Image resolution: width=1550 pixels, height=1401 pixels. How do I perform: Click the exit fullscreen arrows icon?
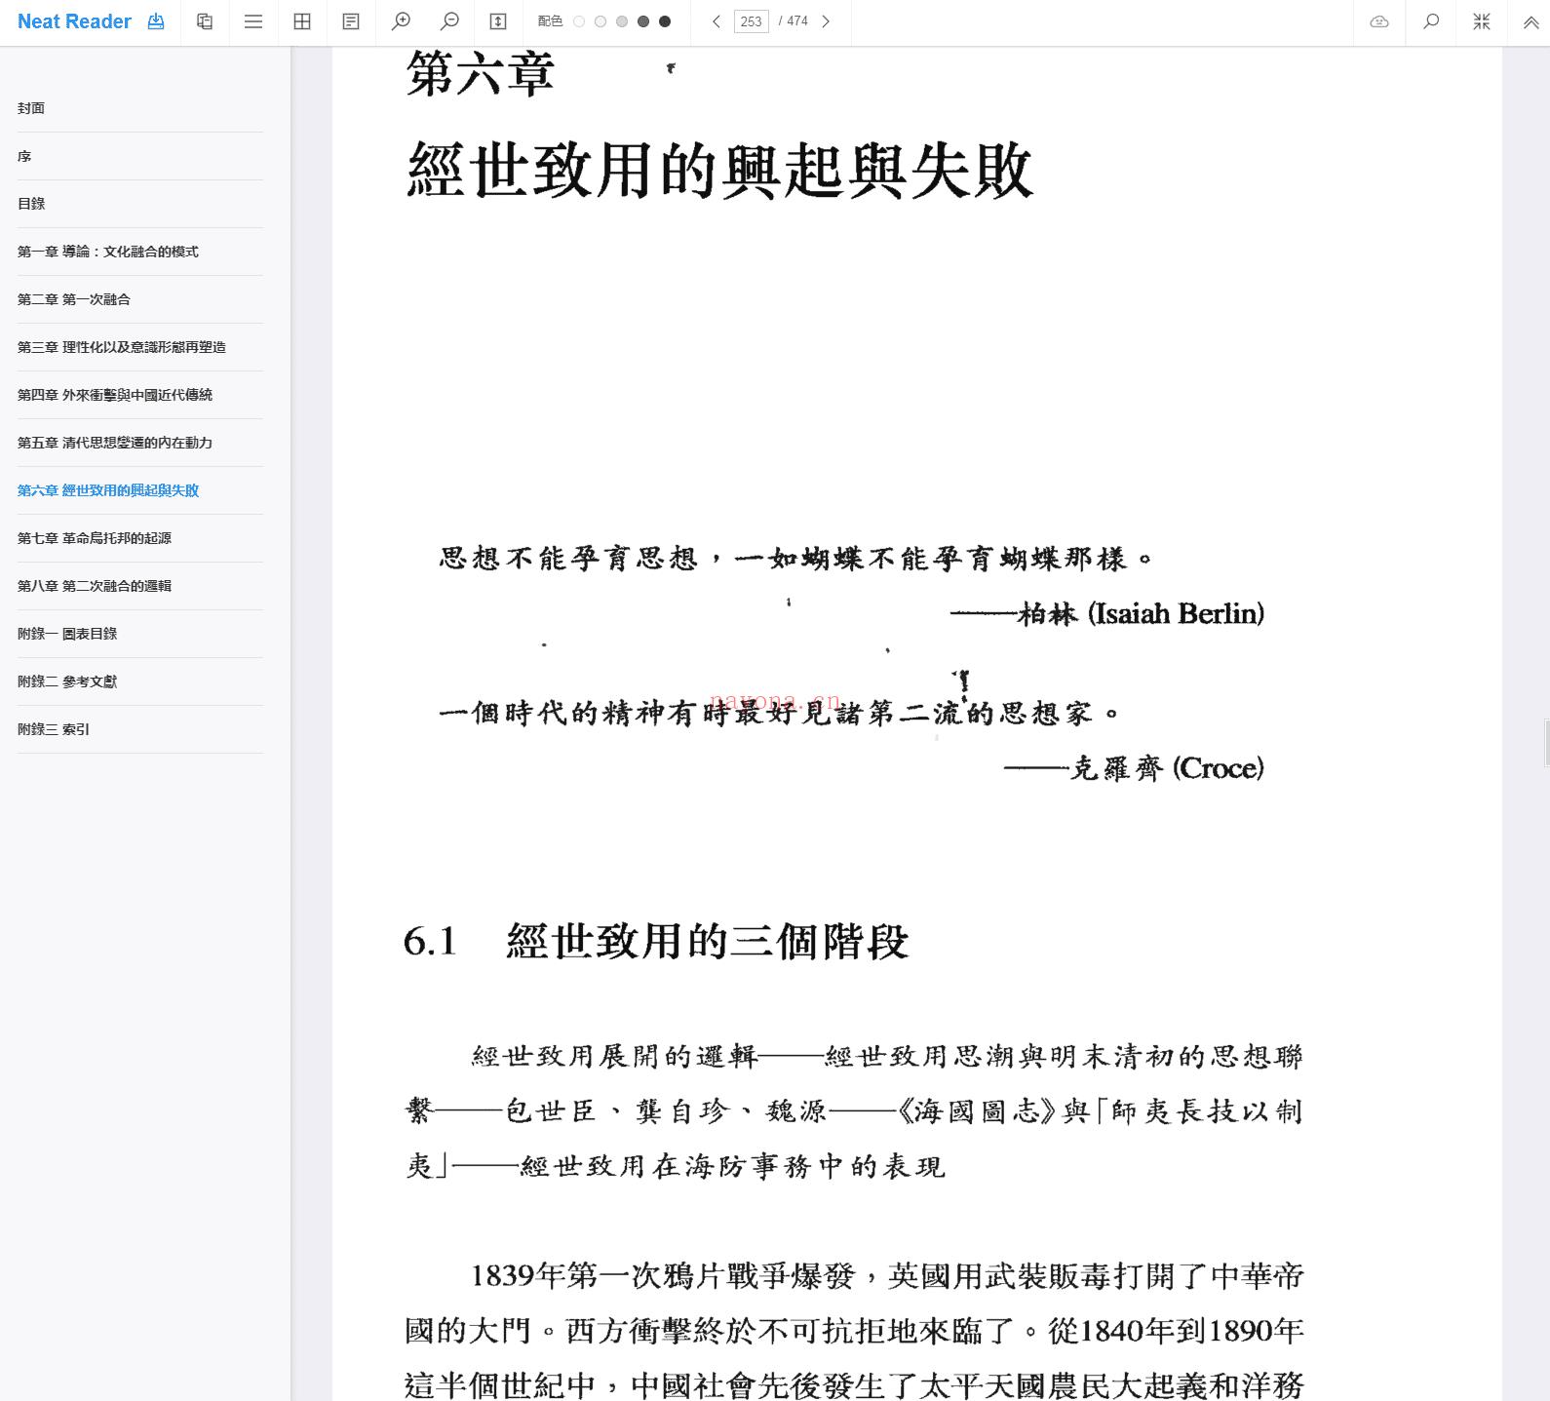(x=1482, y=21)
